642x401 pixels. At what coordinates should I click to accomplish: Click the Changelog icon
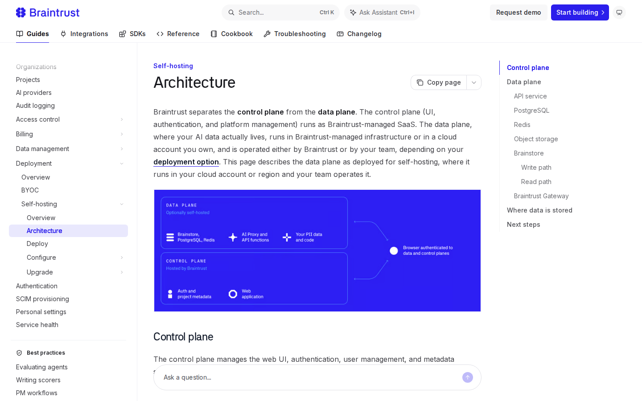pos(340,34)
